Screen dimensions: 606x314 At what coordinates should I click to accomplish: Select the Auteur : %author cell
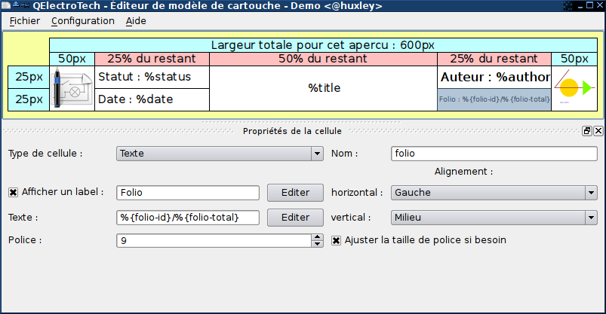[494, 77]
